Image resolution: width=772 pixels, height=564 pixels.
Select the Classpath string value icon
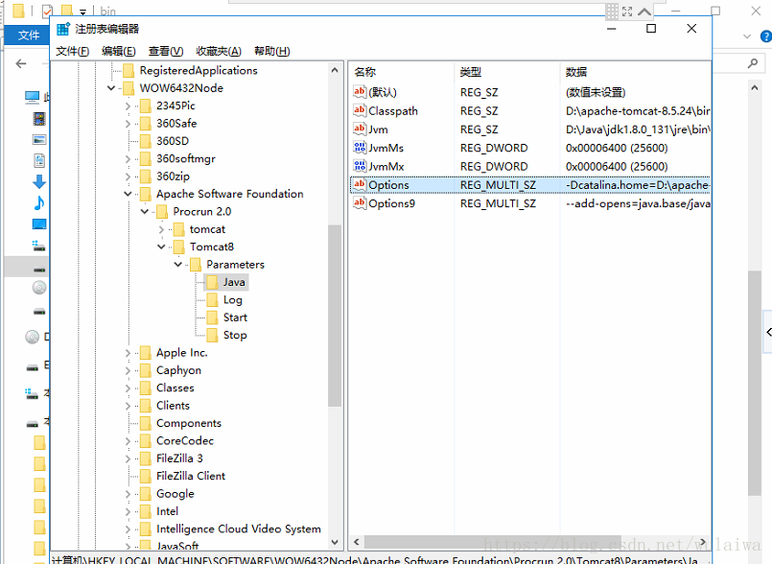coord(360,110)
